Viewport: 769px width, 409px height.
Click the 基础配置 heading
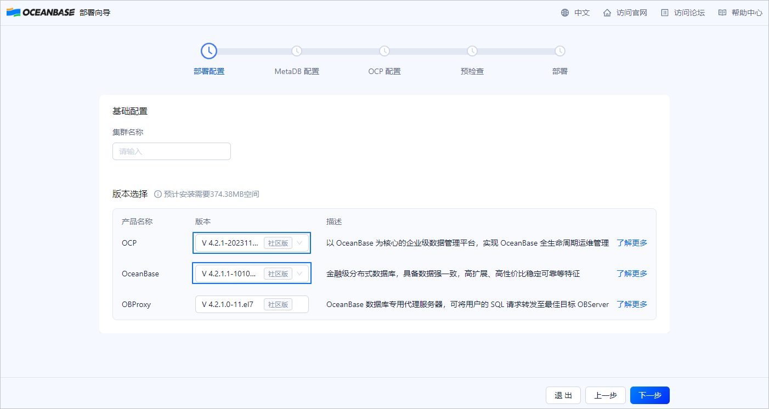130,111
